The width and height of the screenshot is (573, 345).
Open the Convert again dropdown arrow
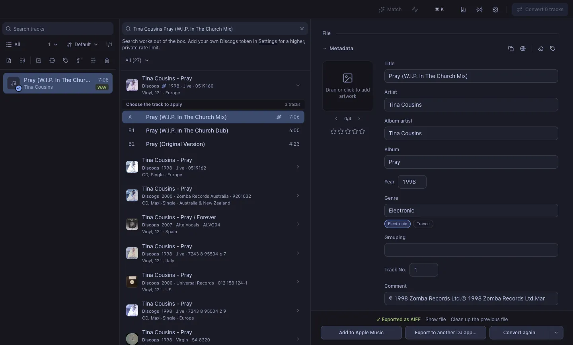tap(556, 333)
